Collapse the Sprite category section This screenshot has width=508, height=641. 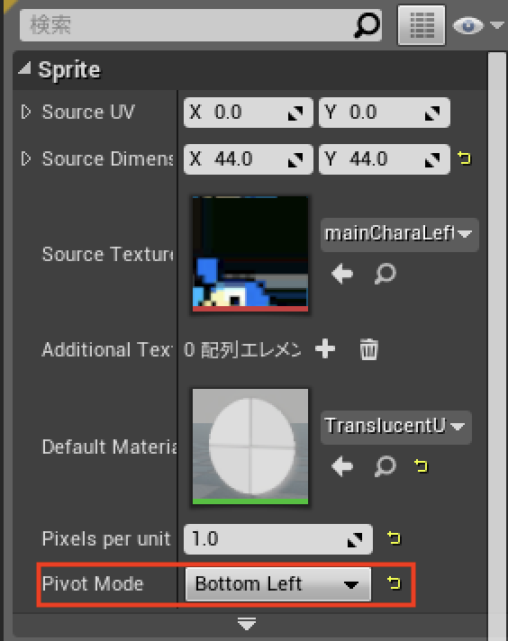point(24,68)
